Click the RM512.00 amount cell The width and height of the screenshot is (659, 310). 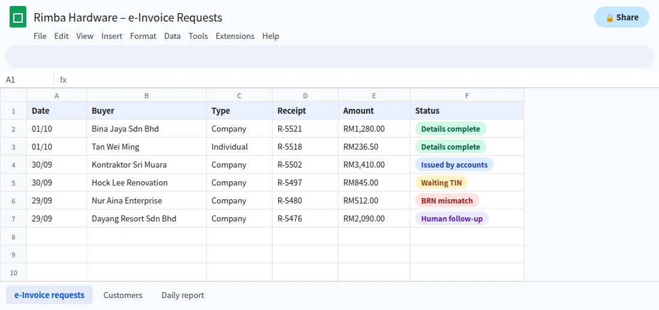[374, 200]
